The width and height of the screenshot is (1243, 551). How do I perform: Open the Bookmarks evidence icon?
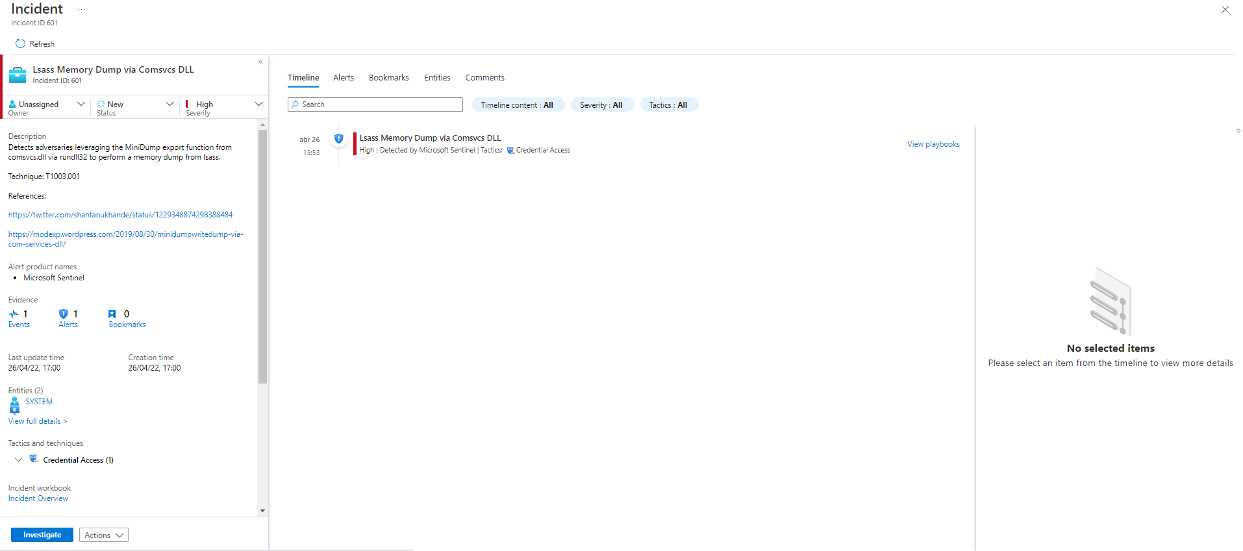coord(112,314)
